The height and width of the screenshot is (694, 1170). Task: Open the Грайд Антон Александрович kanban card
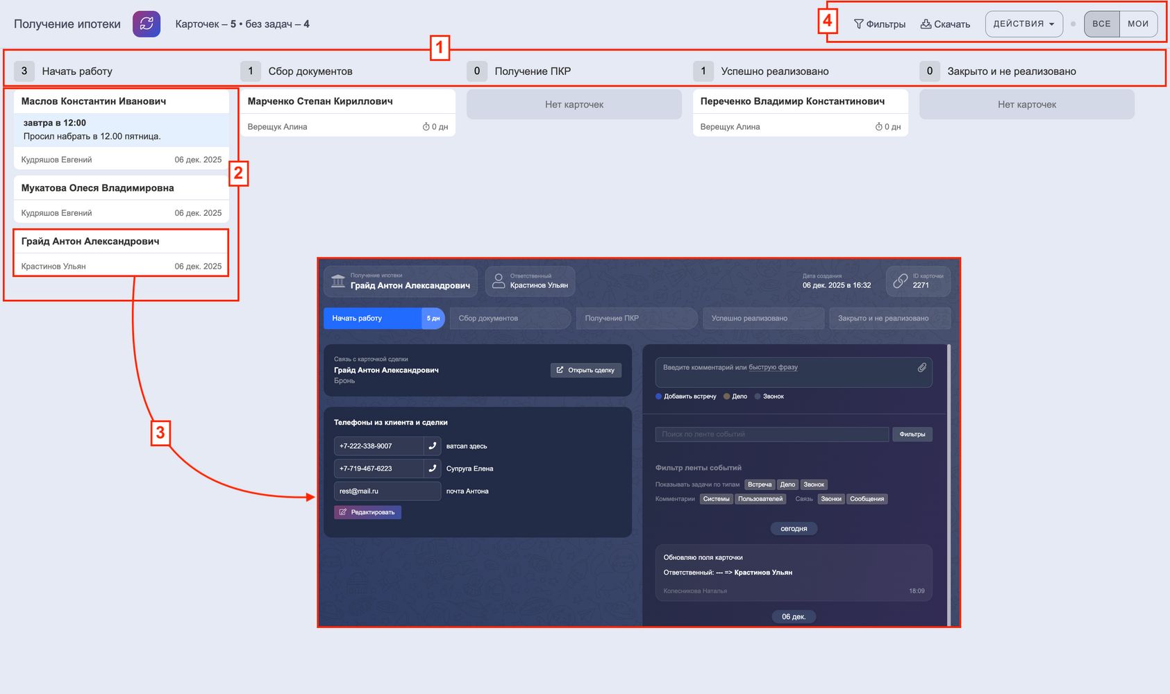click(122, 253)
